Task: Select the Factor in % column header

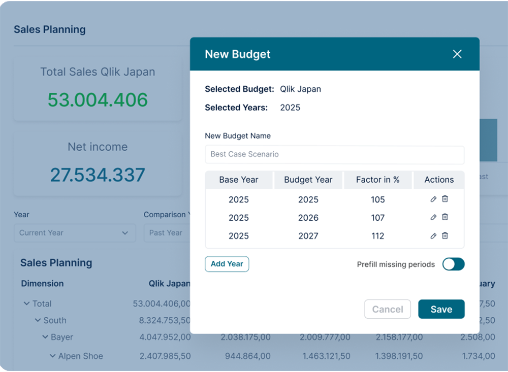Action: tap(377, 180)
